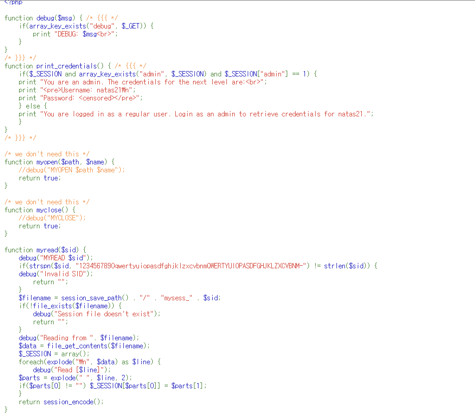The image size is (475, 418).
Task: Click the array_key_exists("debug", $_GET) line
Action: point(86,26)
